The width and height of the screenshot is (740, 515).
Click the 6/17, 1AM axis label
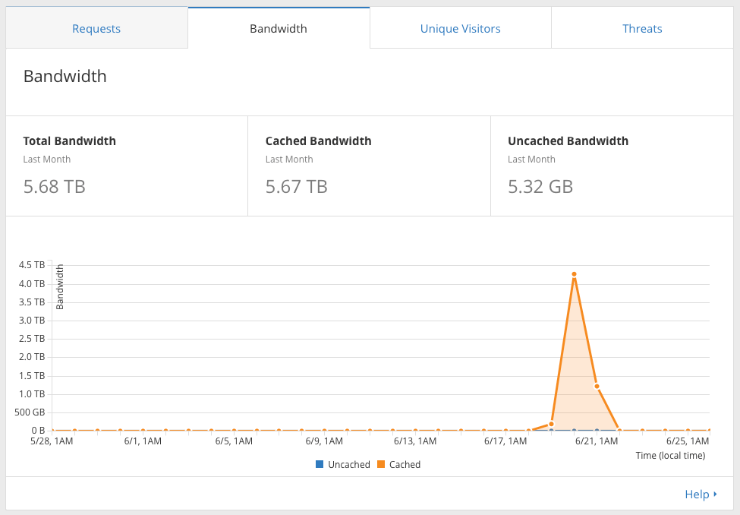pyautogui.click(x=505, y=441)
